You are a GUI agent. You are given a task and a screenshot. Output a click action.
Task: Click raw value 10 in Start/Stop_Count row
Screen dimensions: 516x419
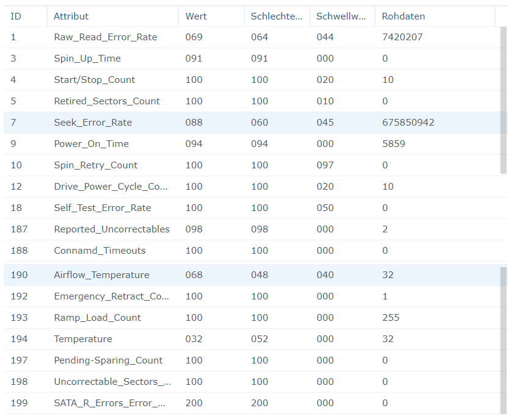pos(388,80)
